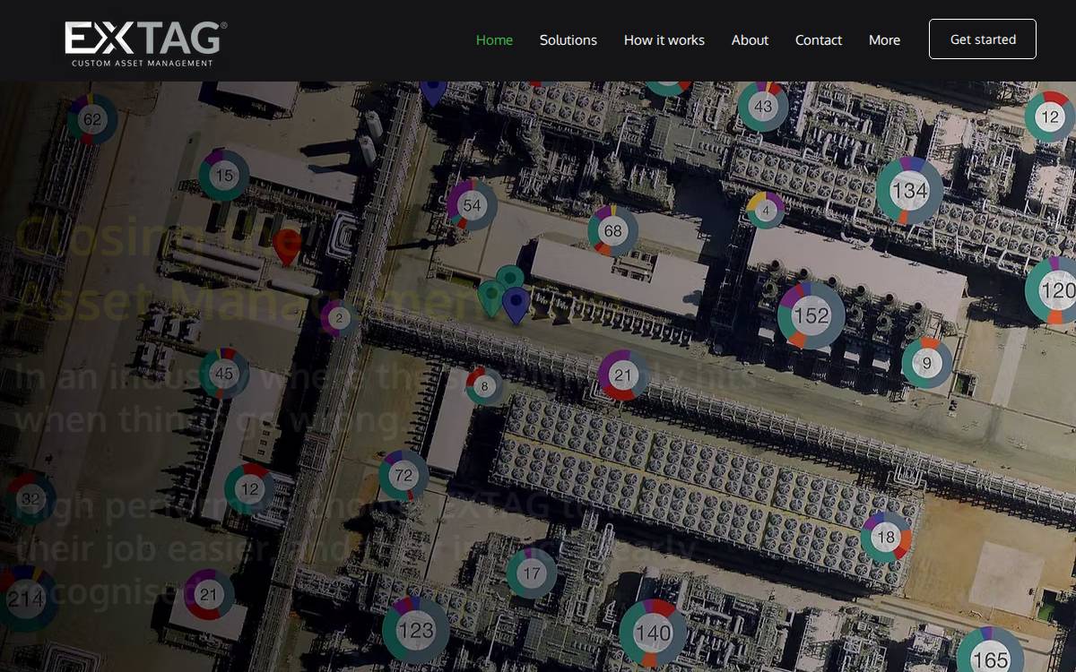The width and height of the screenshot is (1076, 672).
Task: Open the large cluster marker 140
Action: click(x=653, y=633)
